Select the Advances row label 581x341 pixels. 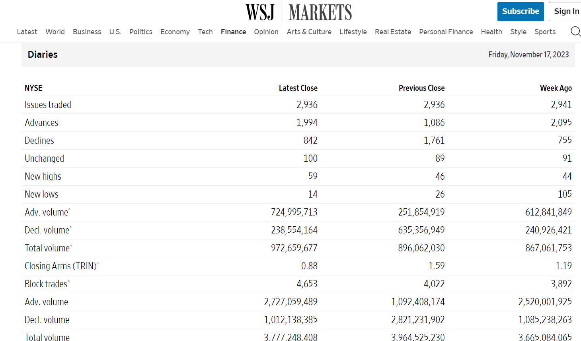pyautogui.click(x=41, y=123)
